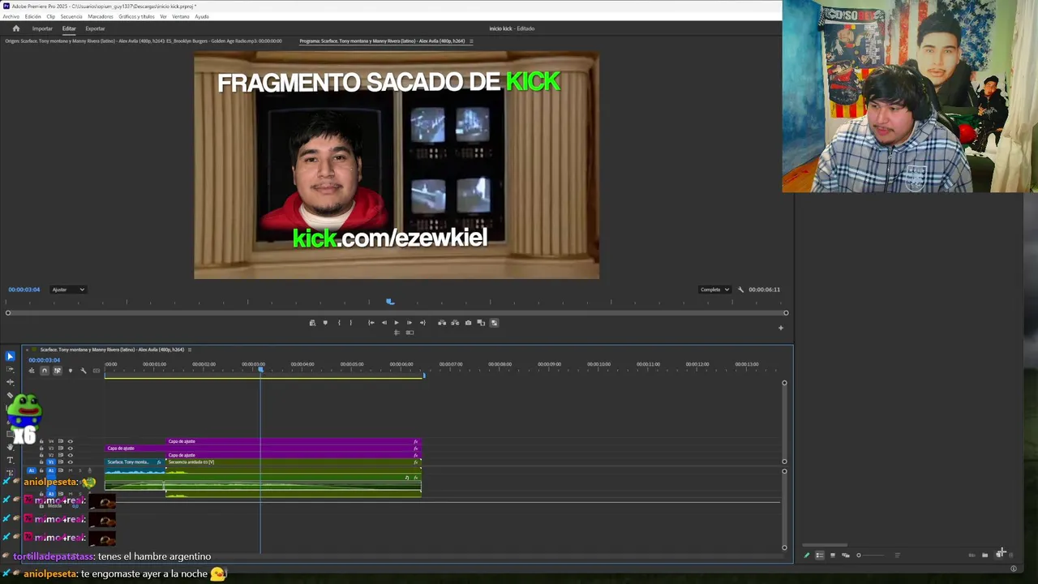
Task: Target audio track A1 label
Action: [51, 470]
